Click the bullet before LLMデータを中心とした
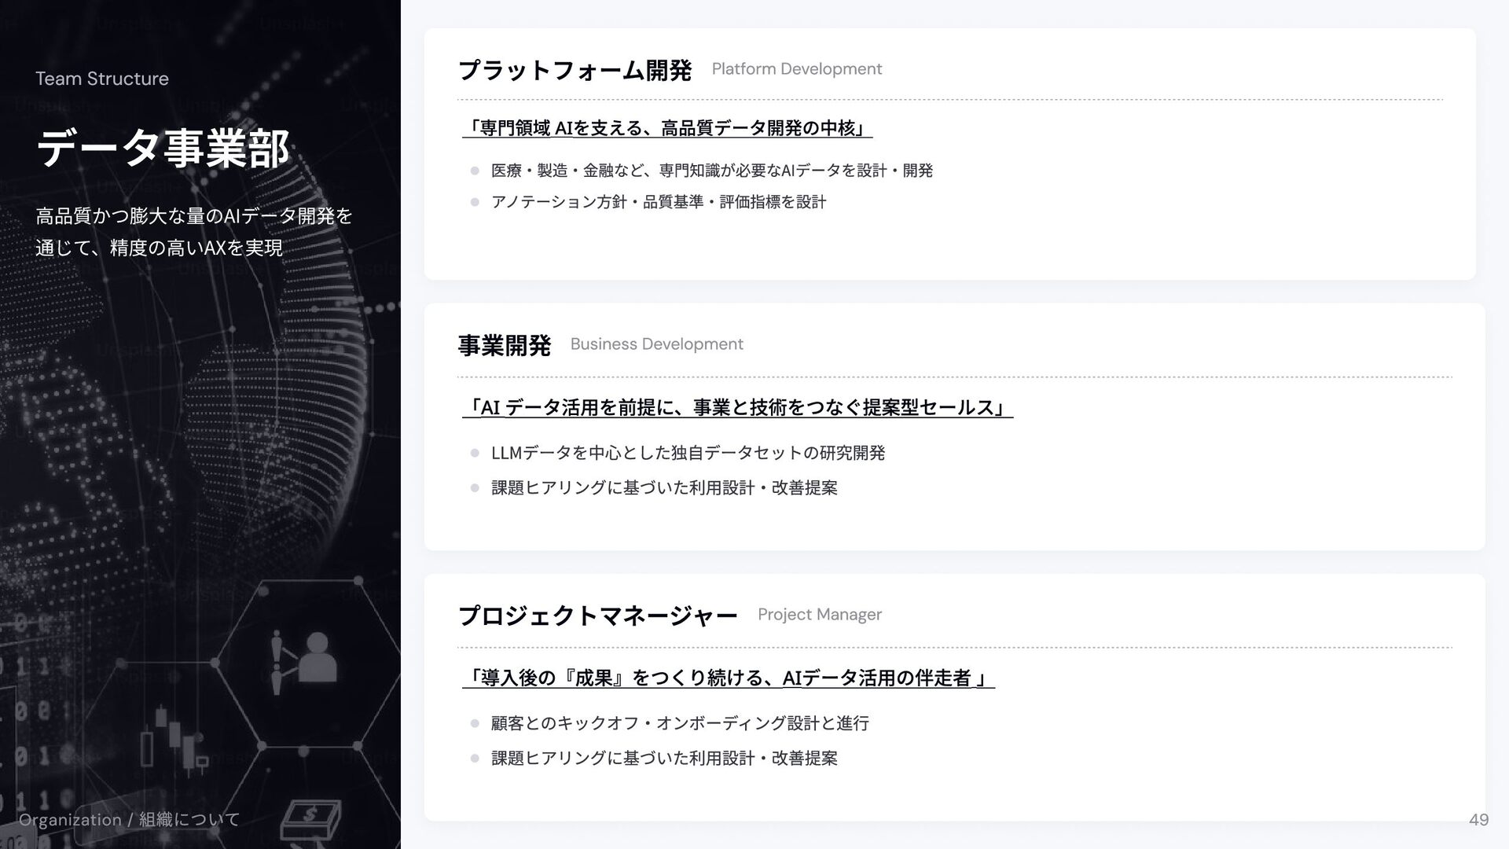This screenshot has width=1509, height=849. (x=475, y=453)
